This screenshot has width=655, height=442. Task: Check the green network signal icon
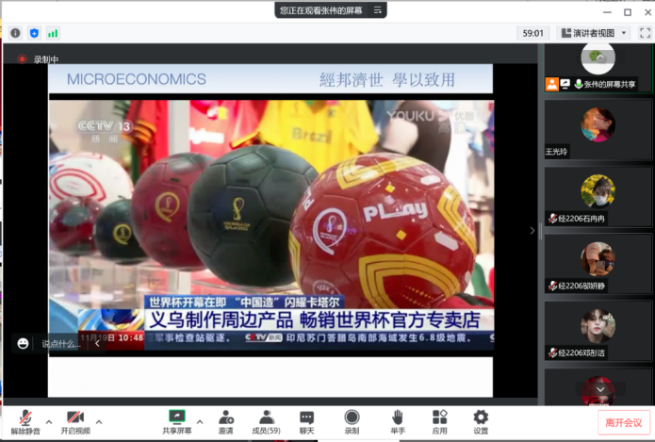[x=53, y=33]
